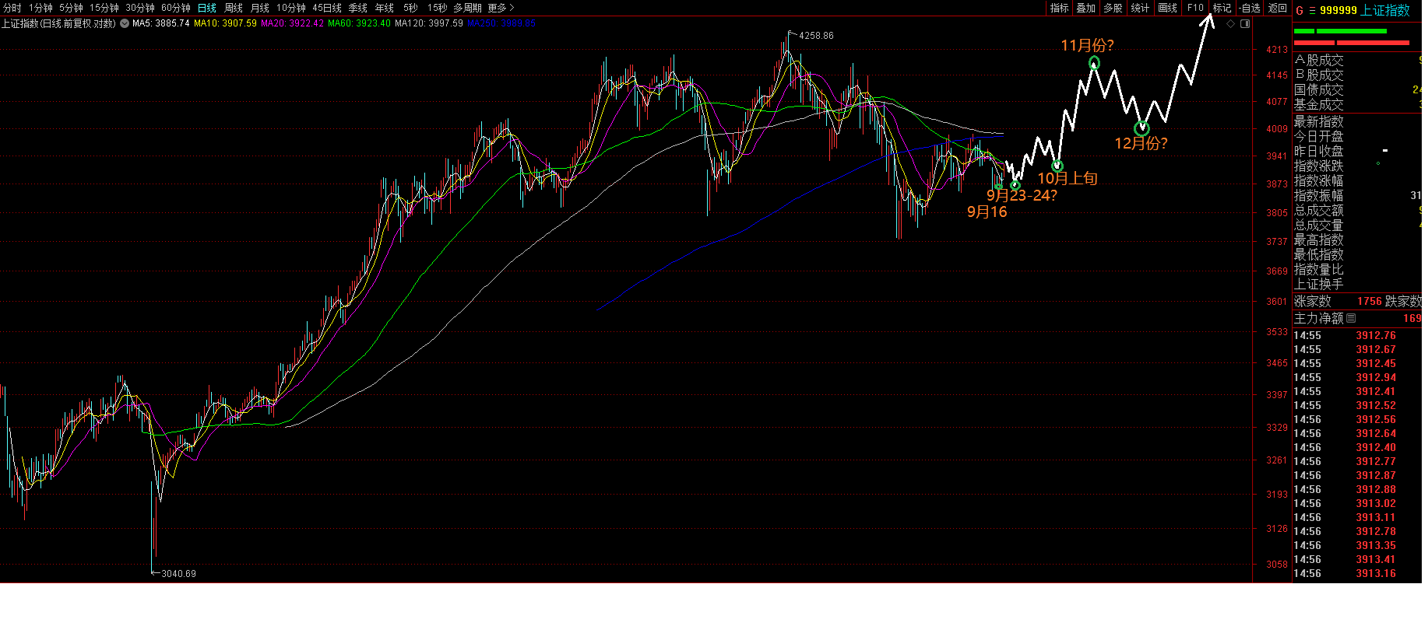Click the 多股 multi-stock button
1428x619 pixels.
[1113, 8]
